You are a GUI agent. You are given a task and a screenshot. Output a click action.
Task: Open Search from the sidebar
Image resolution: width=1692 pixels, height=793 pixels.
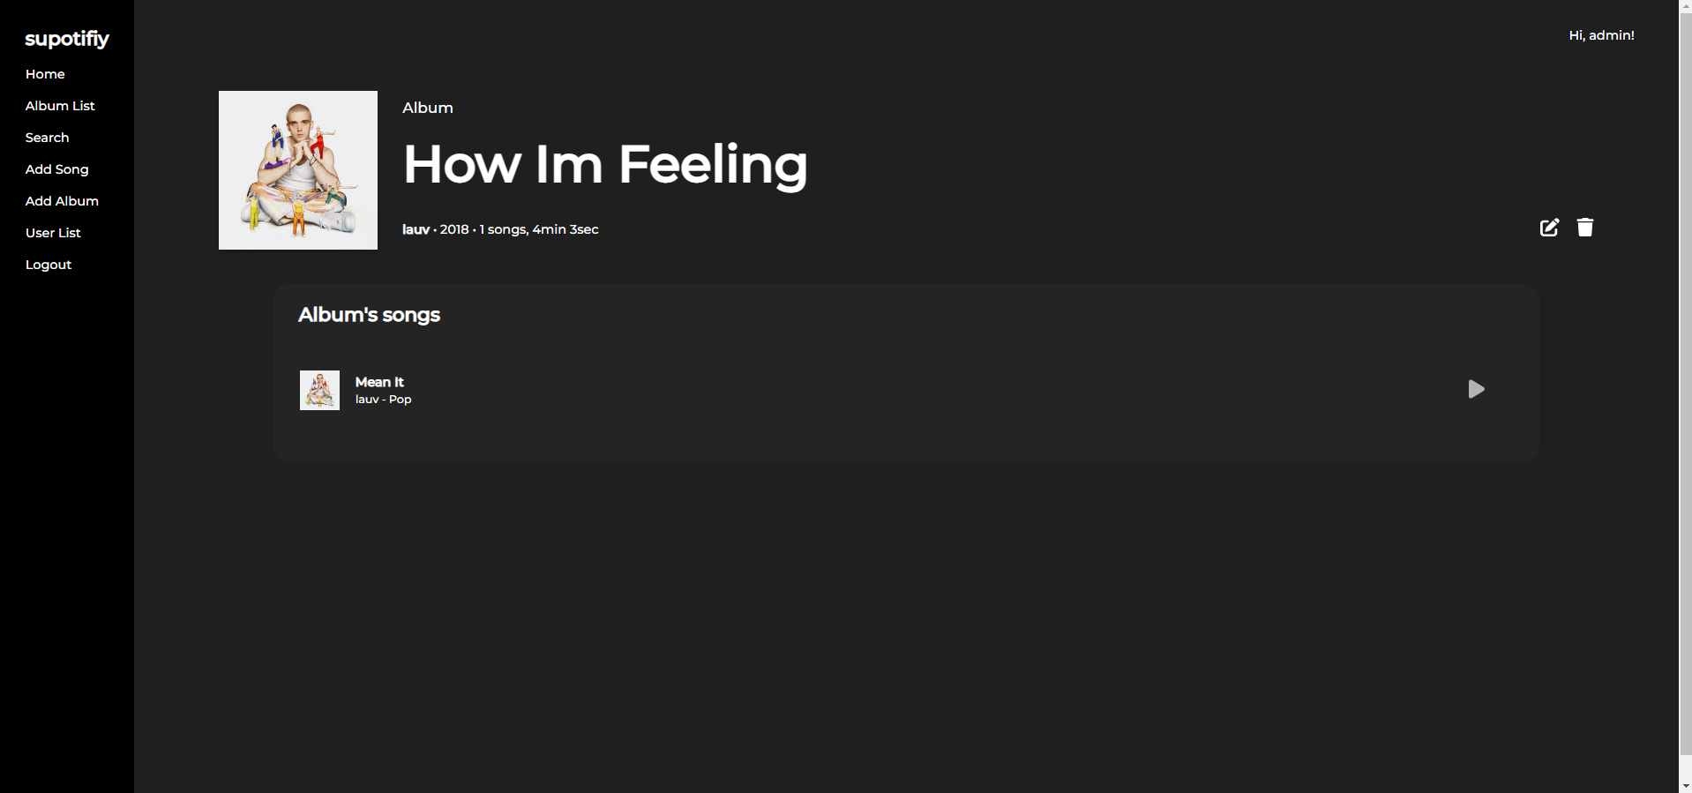coord(47,137)
